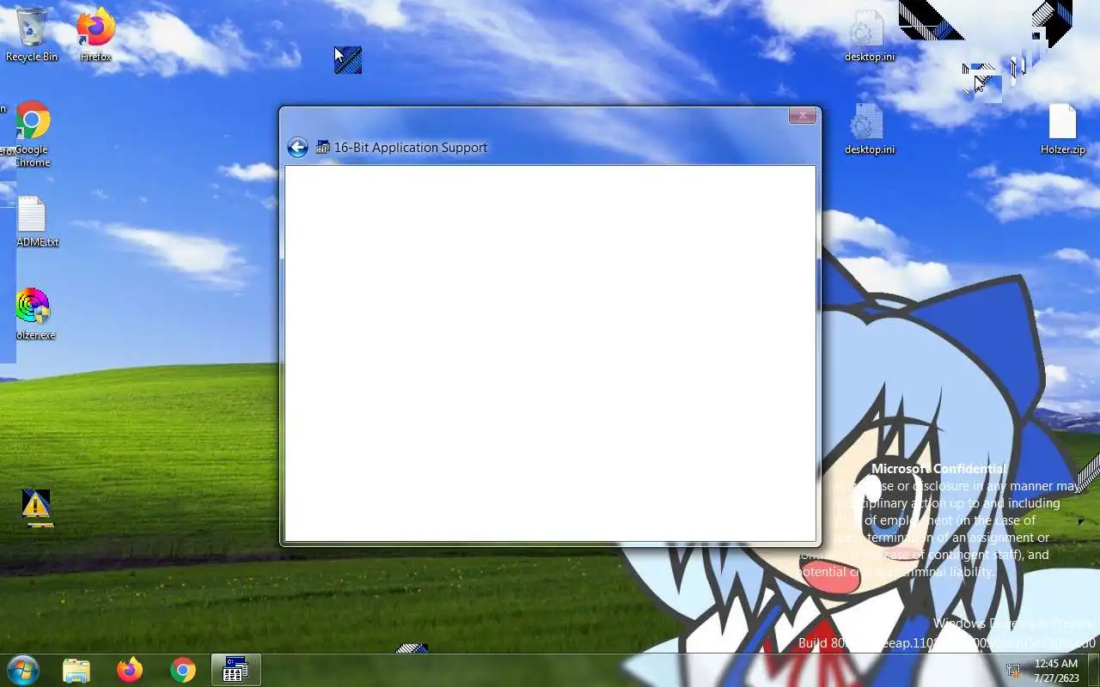Open the Recycle Bin desktop icon

(x=32, y=34)
